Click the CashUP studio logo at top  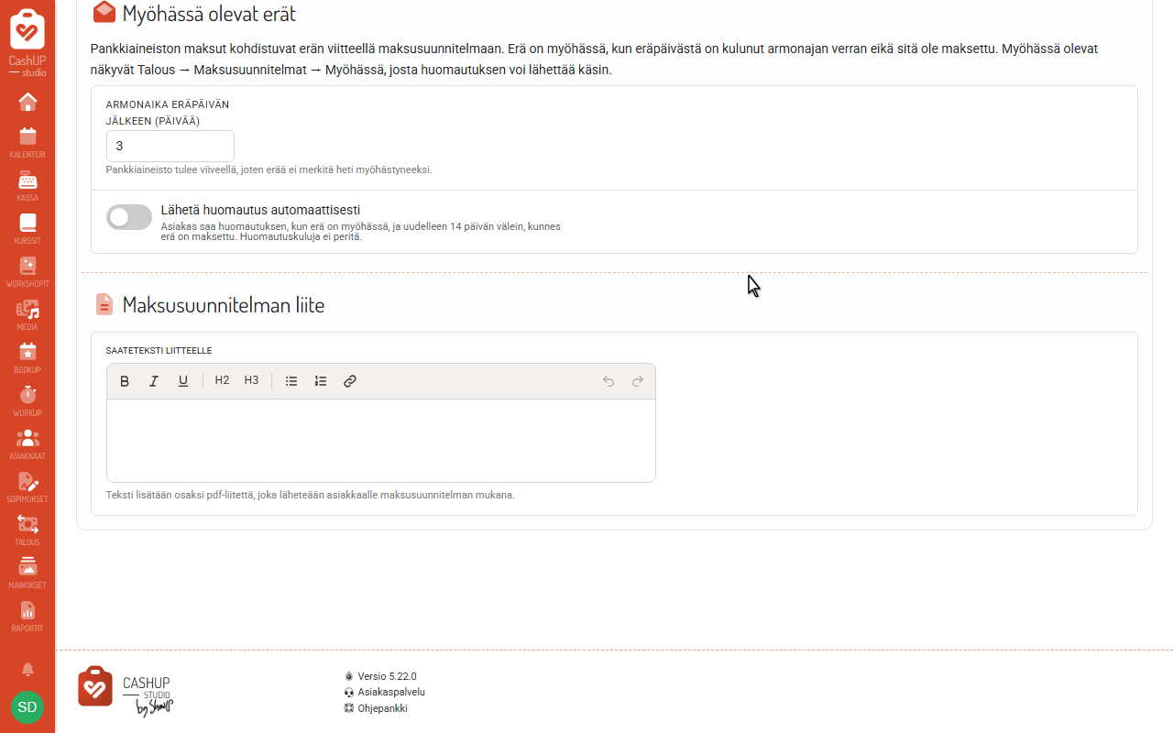(x=27, y=42)
